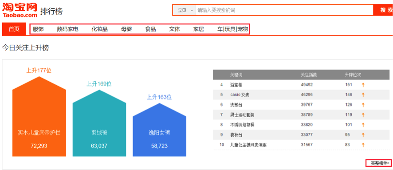Click the arrow beside 儿童公主披风表演服

pyautogui.click(x=363, y=145)
